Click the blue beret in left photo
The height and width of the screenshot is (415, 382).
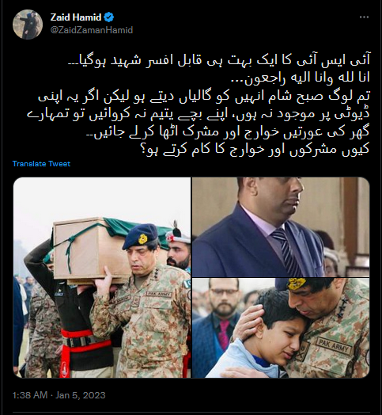point(140,236)
